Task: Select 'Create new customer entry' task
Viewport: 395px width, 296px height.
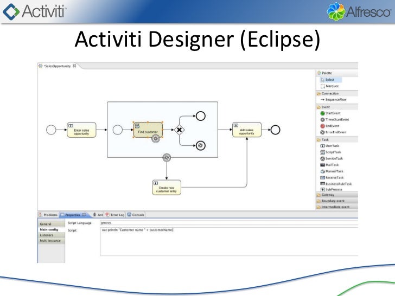Action: (x=167, y=188)
